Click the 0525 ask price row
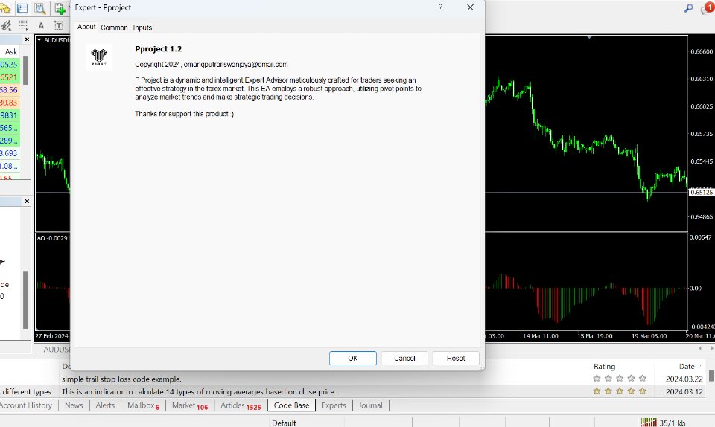715x427 pixels. click(10, 64)
